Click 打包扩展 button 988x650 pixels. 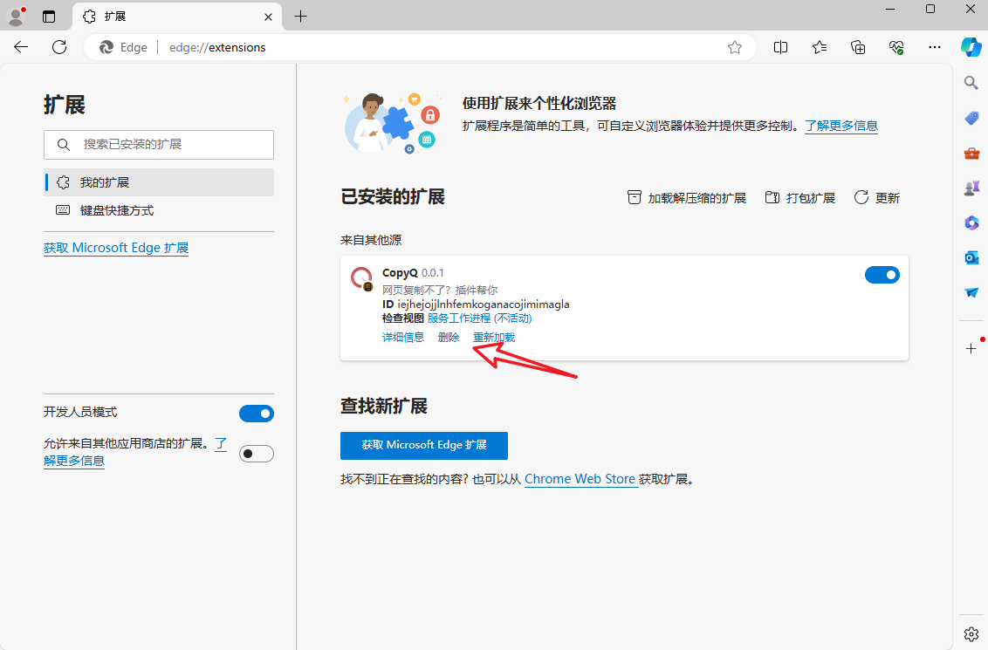point(799,198)
